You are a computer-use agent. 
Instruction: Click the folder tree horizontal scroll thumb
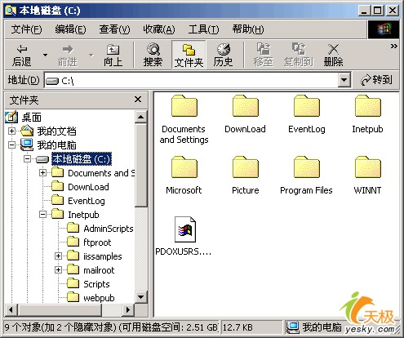pos(60,309)
